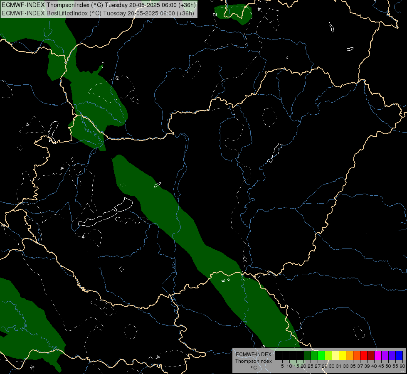
Task: Click legend tick label 45
Action: point(381,366)
